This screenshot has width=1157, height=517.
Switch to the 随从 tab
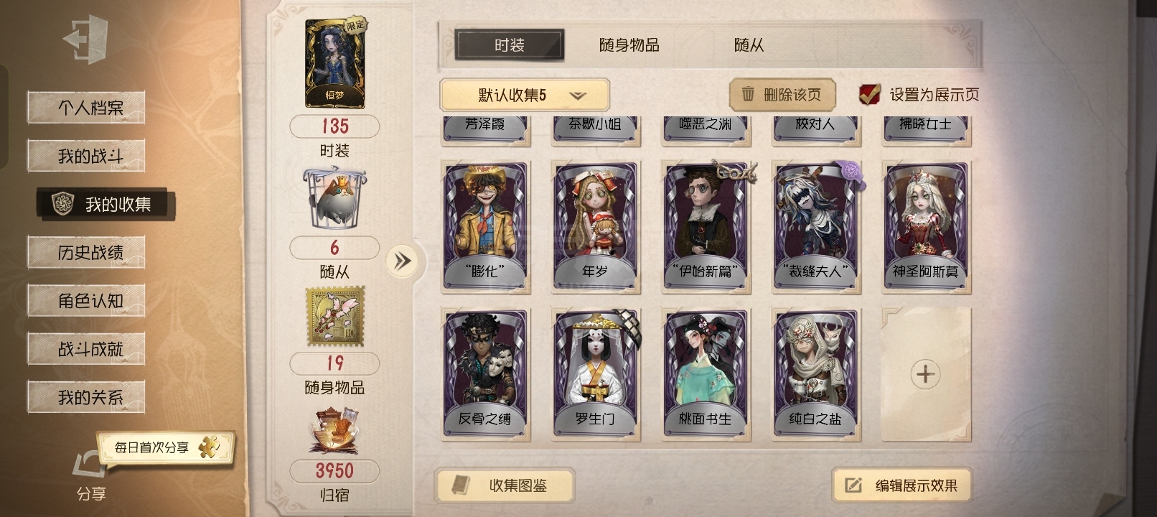pos(749,45)
